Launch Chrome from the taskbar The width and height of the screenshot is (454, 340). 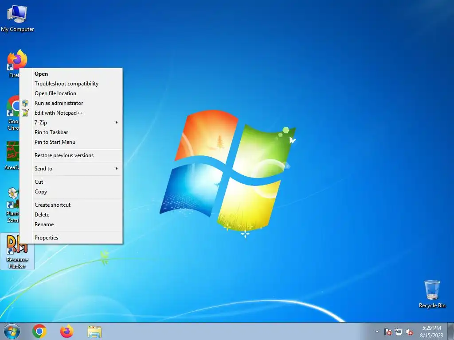click(x=39, y=331)
